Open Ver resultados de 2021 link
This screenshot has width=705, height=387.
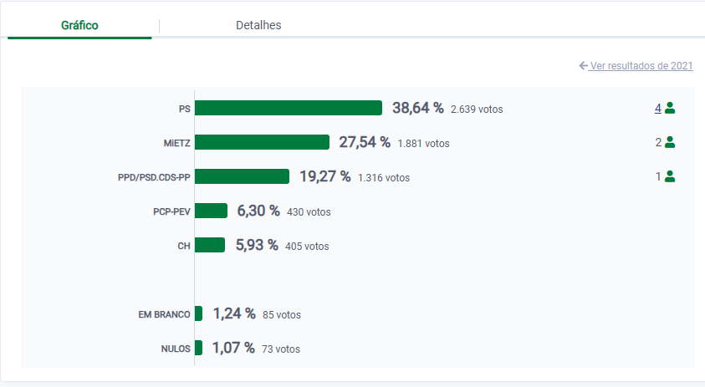pyautogui.click(x=641, y=65)
